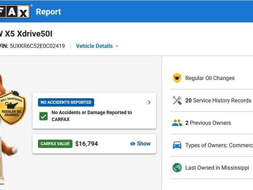
Task: Click the CARFAX logo in header
Action: tap(15, 11)
